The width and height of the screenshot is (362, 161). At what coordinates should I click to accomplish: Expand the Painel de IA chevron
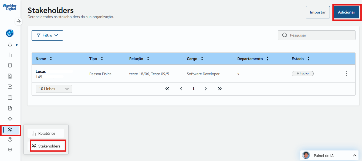pos(355,155)
